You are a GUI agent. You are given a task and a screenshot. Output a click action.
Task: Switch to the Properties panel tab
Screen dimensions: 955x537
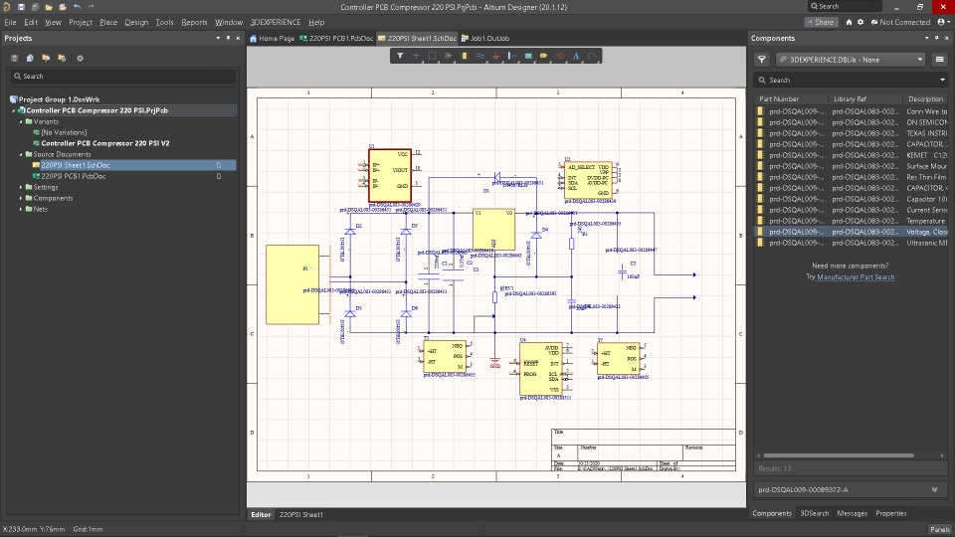(x=891, y=513)
